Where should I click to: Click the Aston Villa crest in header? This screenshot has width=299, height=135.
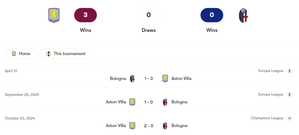(x=54, y=15)
